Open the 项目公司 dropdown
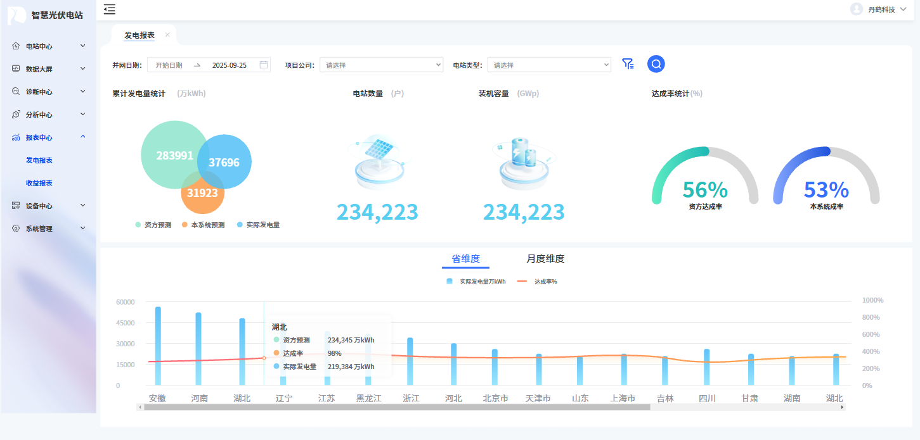This screenshot has width=920, height=440. pyautogui.click(x=381, y=65)
